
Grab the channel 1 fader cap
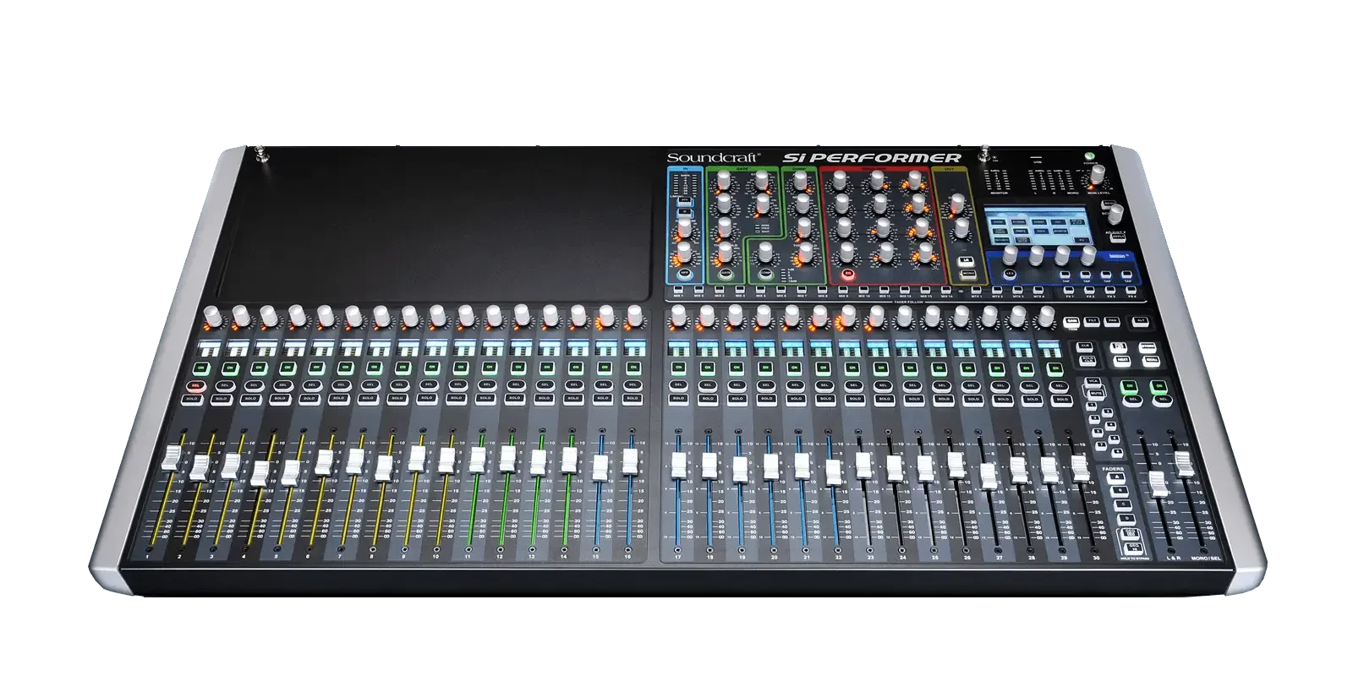click(171, 457)
